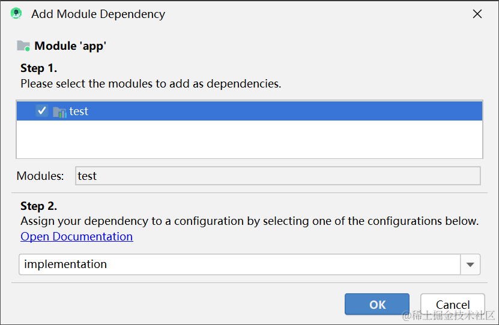499x325 pixels.
Task: Click the Add Module Dependency title text
Action: 98,14
